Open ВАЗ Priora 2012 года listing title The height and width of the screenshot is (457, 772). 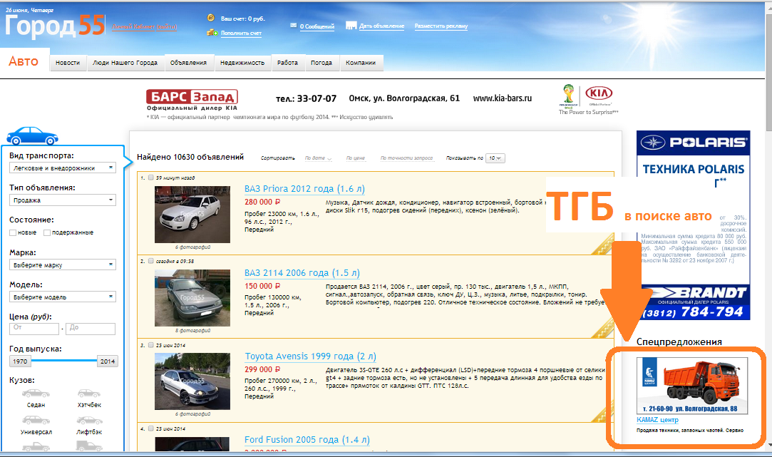click(x=304, y=189)
